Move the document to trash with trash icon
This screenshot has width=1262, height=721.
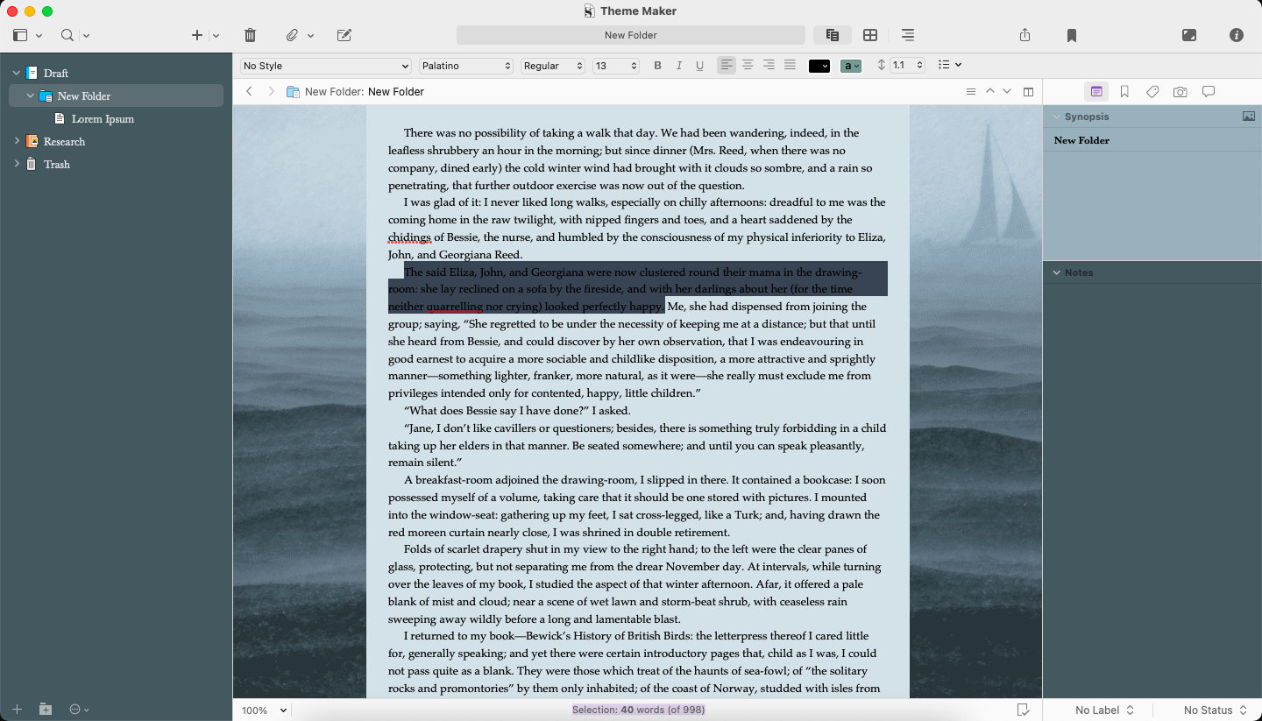tap(250, 35)
